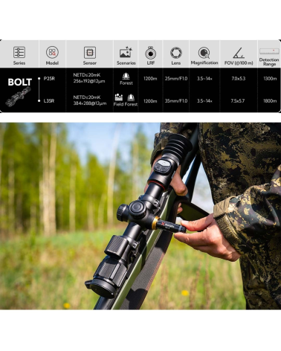Select the L35R model label
Image resolution: width=281 pixels, height=351 pixels.
(x=49, y=101)
